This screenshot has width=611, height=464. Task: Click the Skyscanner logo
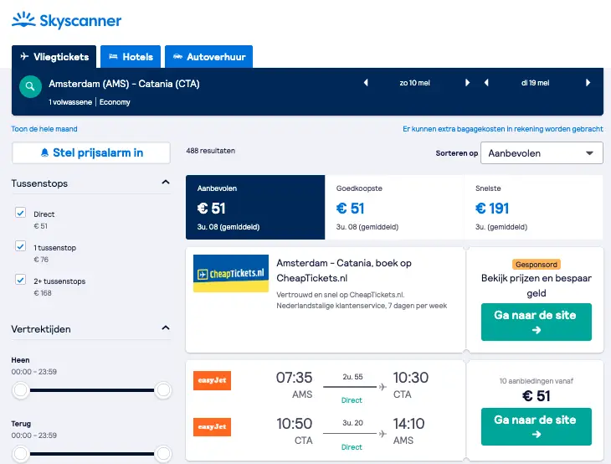(67, 20)
